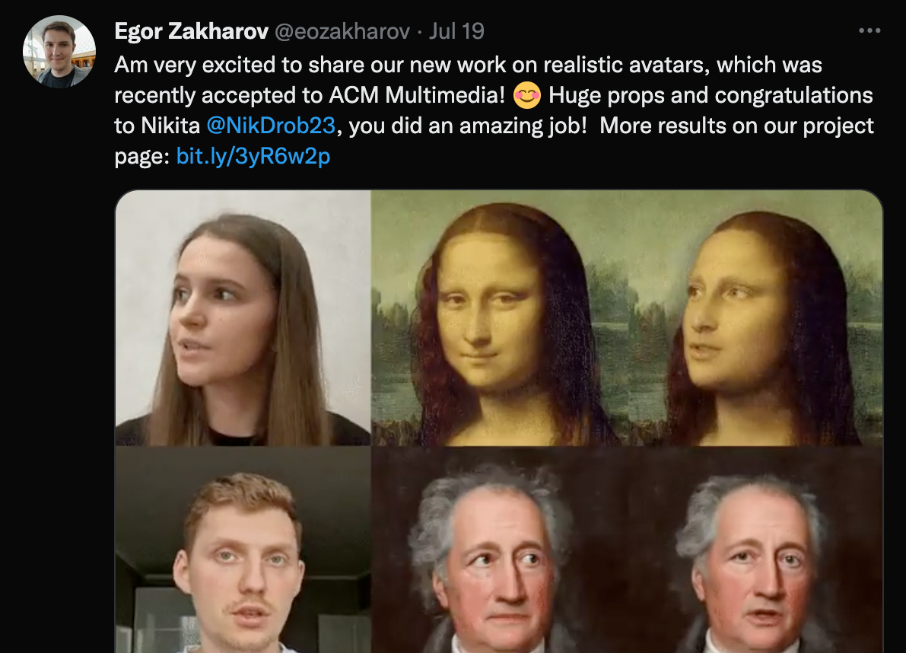Open the bit.ly/3yR6w2p project page link
Image resolution: width=906 pixels, height=653 pixels.
253,156
